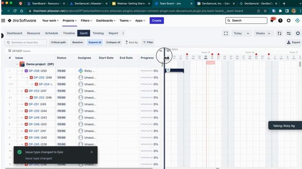Open Filters dropdown menu

tap(86, 21)
